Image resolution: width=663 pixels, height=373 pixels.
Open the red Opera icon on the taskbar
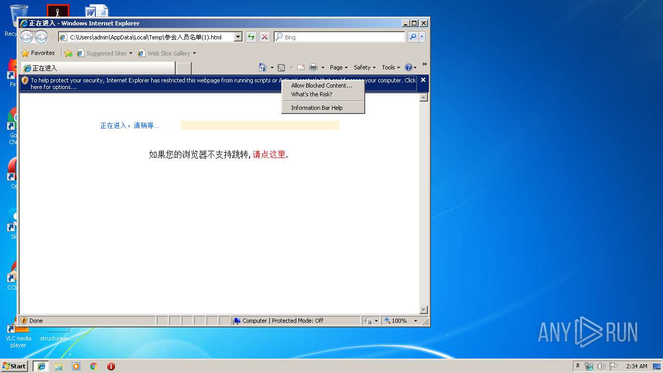coord(111,366)
